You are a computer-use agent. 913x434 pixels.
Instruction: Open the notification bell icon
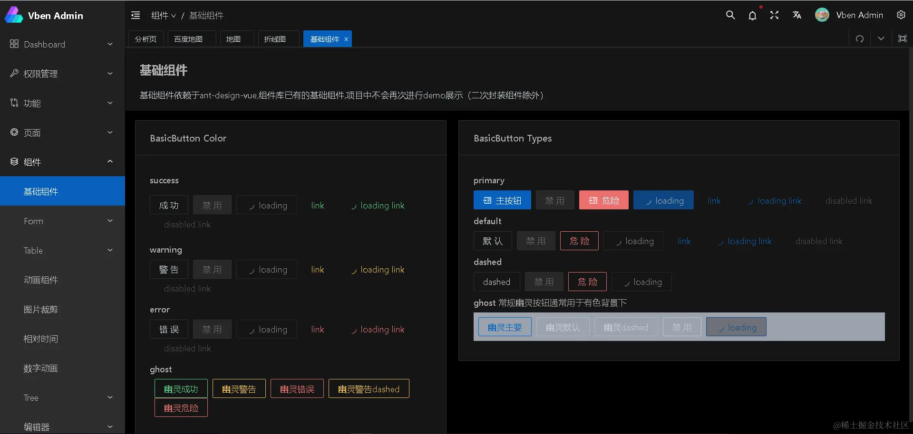[x=752, y=15]
